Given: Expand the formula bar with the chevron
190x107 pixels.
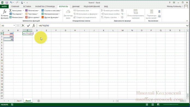Looking at the screenshot, I should pos(187,26).
